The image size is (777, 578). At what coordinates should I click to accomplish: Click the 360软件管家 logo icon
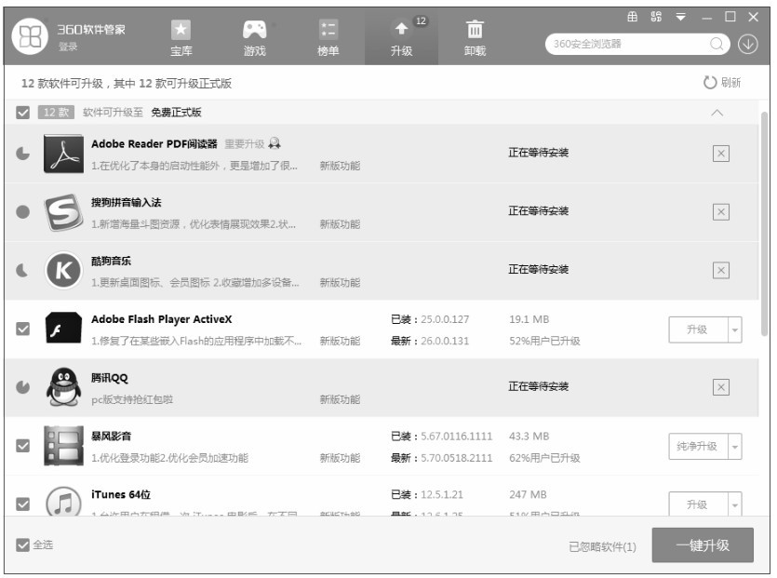[30, 36]
